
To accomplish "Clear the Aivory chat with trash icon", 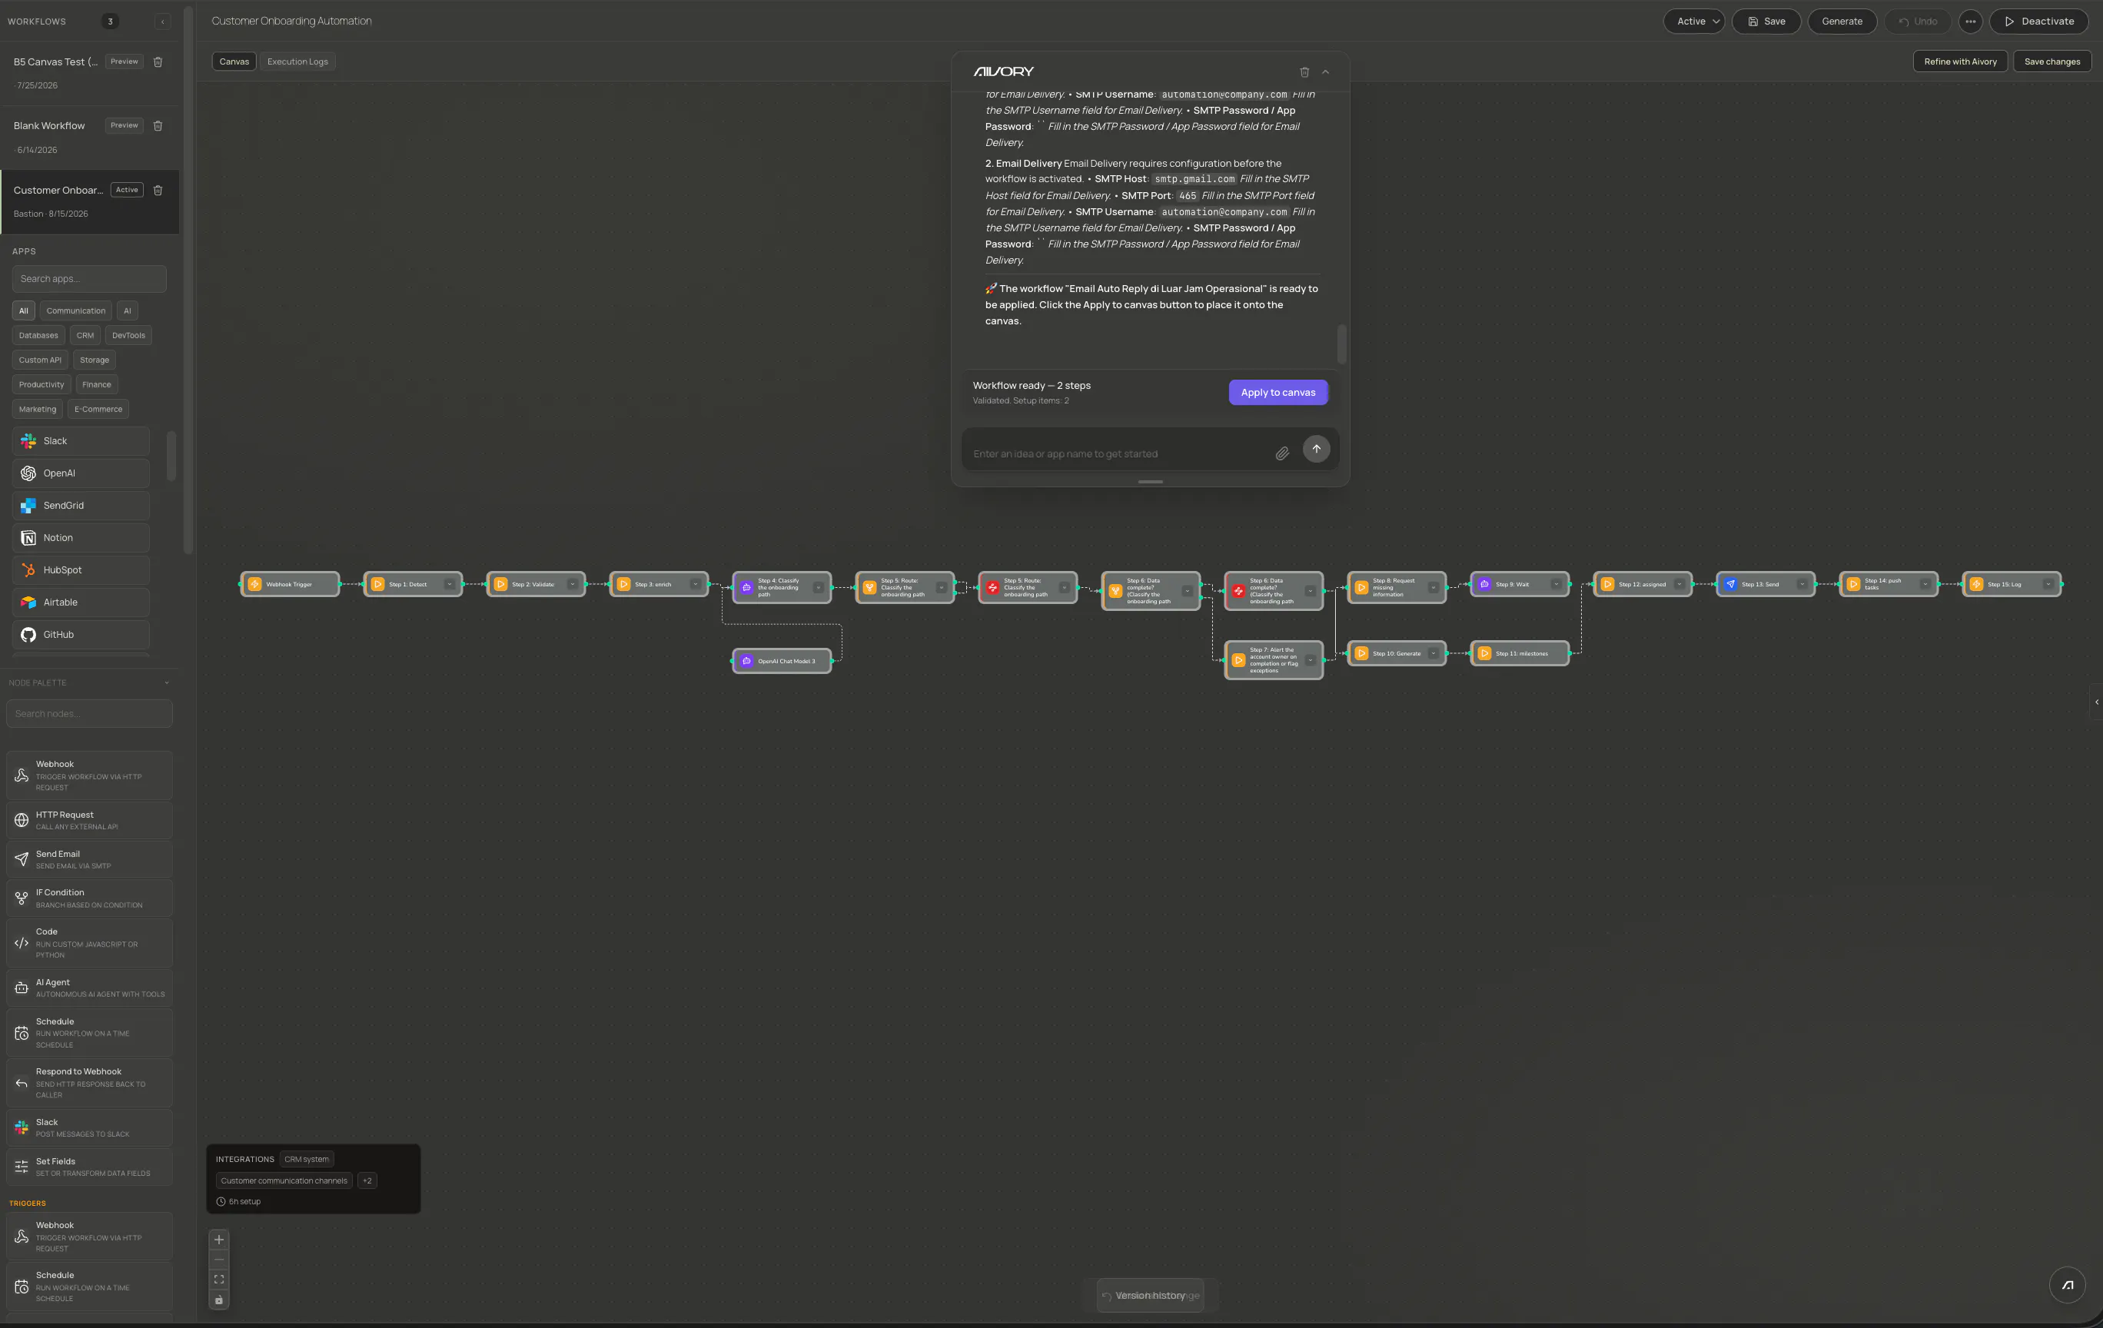I will (x=1304, y=72).
